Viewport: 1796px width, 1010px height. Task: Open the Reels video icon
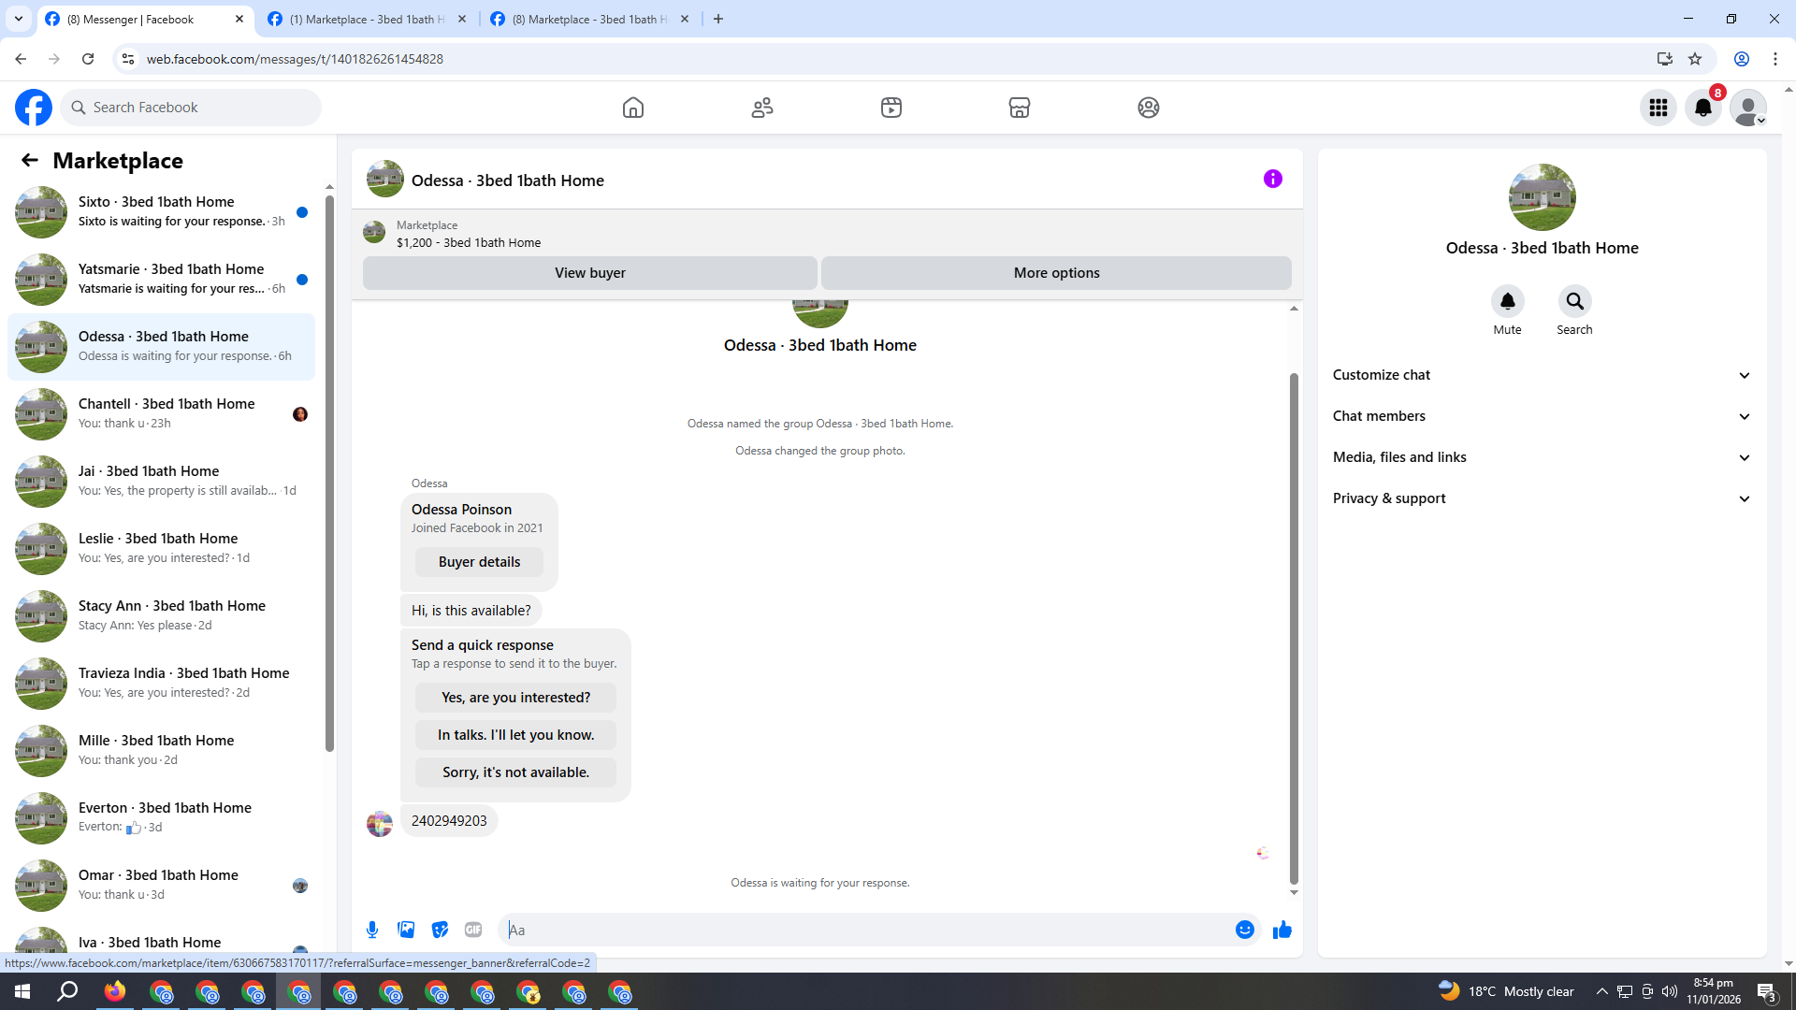click(x=891, y=108)
